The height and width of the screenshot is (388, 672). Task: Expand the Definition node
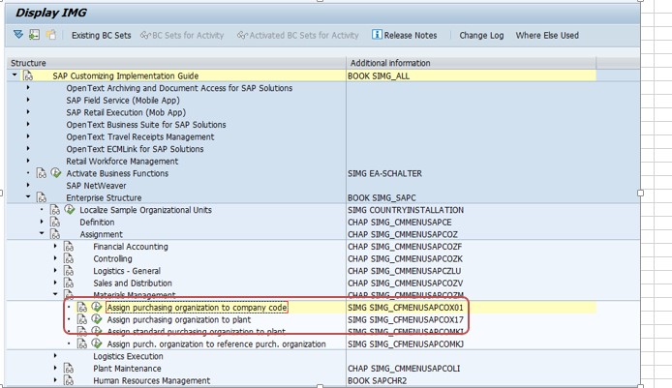[42, 222]
